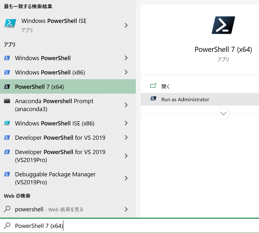
Task: Click the Windows PowerShell app icon
Action: (x=7, y=58)
